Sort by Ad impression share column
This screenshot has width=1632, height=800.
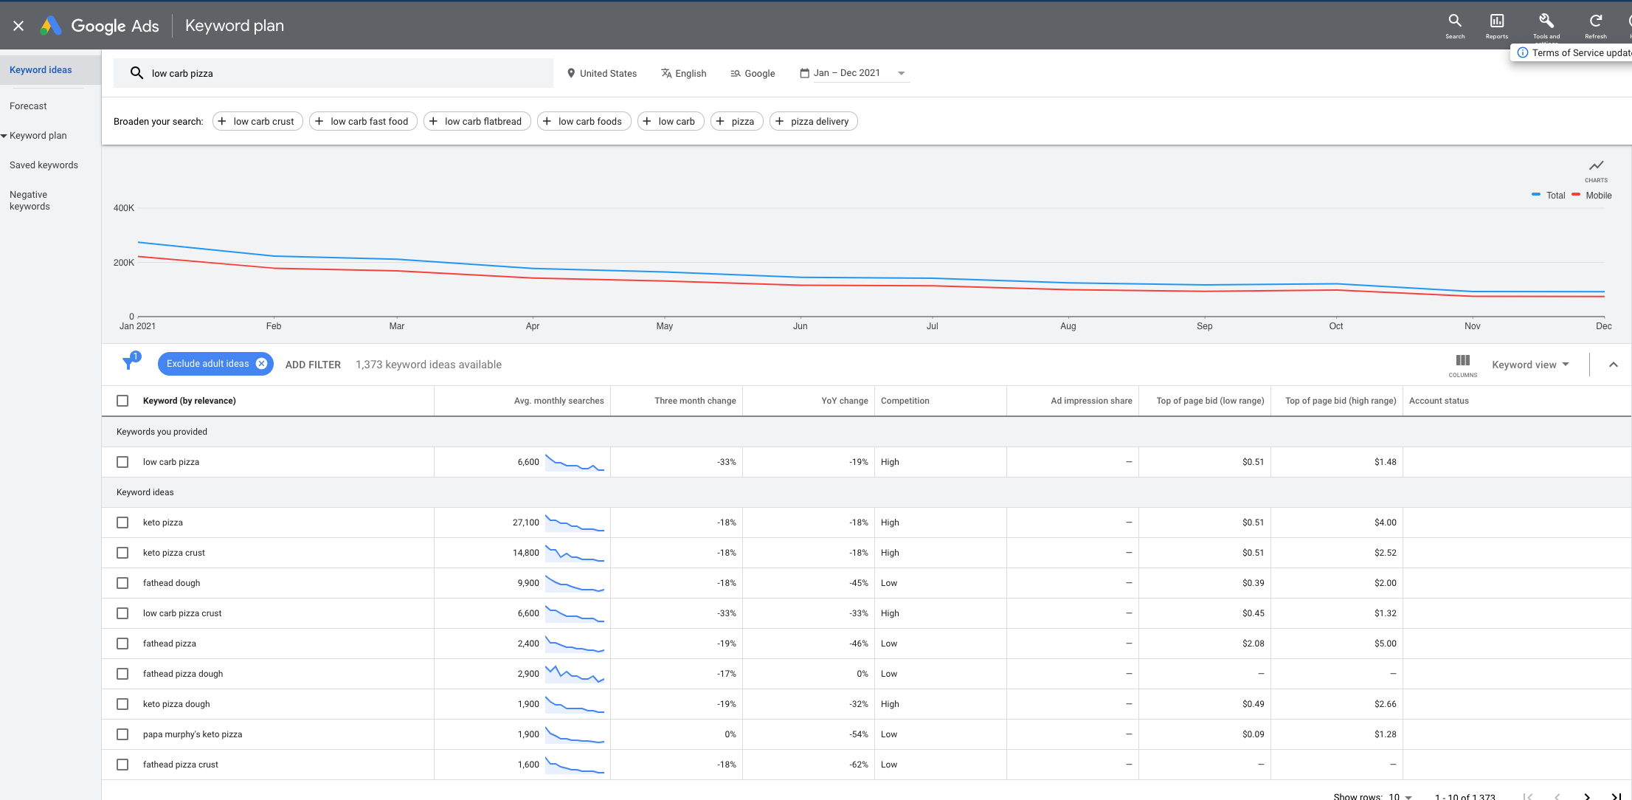[x=1091, y=401]
